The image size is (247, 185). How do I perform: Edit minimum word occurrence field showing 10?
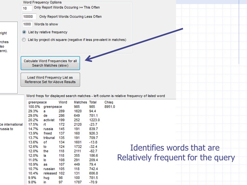click(x=27, y=8)
